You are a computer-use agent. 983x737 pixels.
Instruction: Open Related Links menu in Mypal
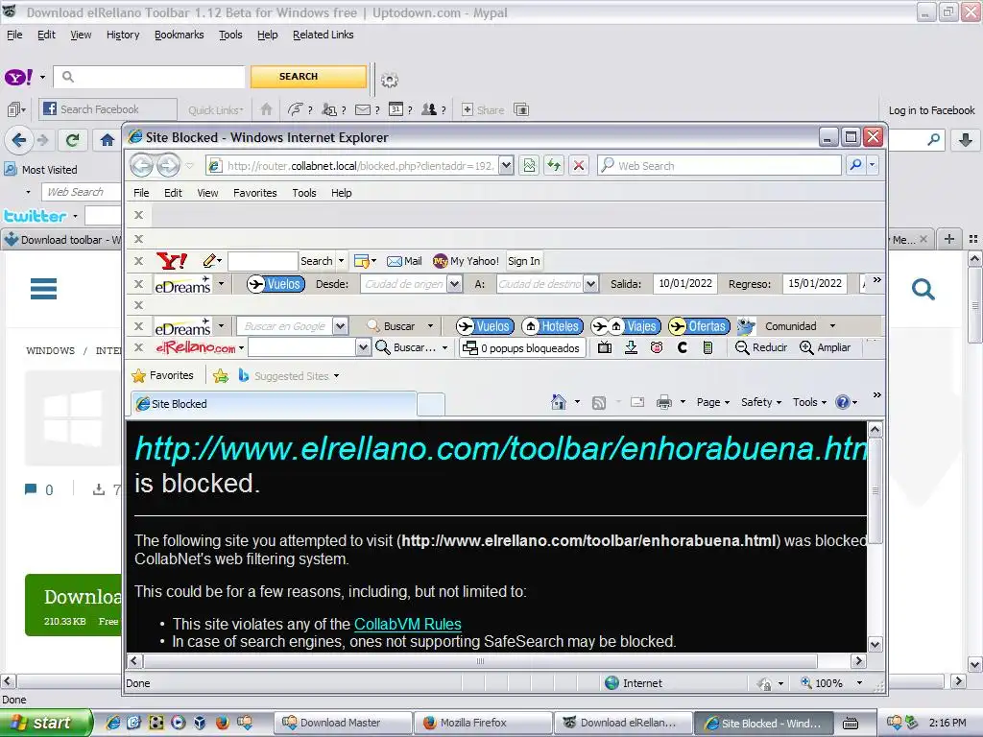(x=323, y=36)
